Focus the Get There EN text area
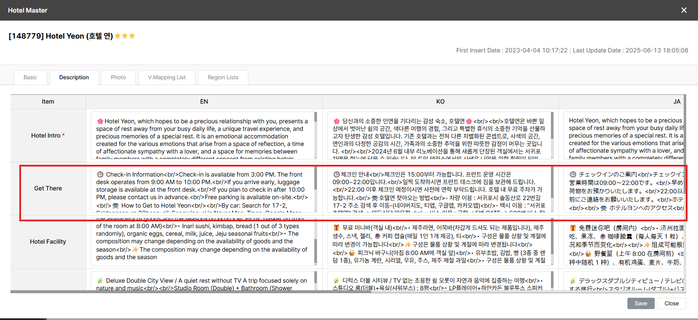The height and width of the screenshot is (320, 698). click(202, 189)
